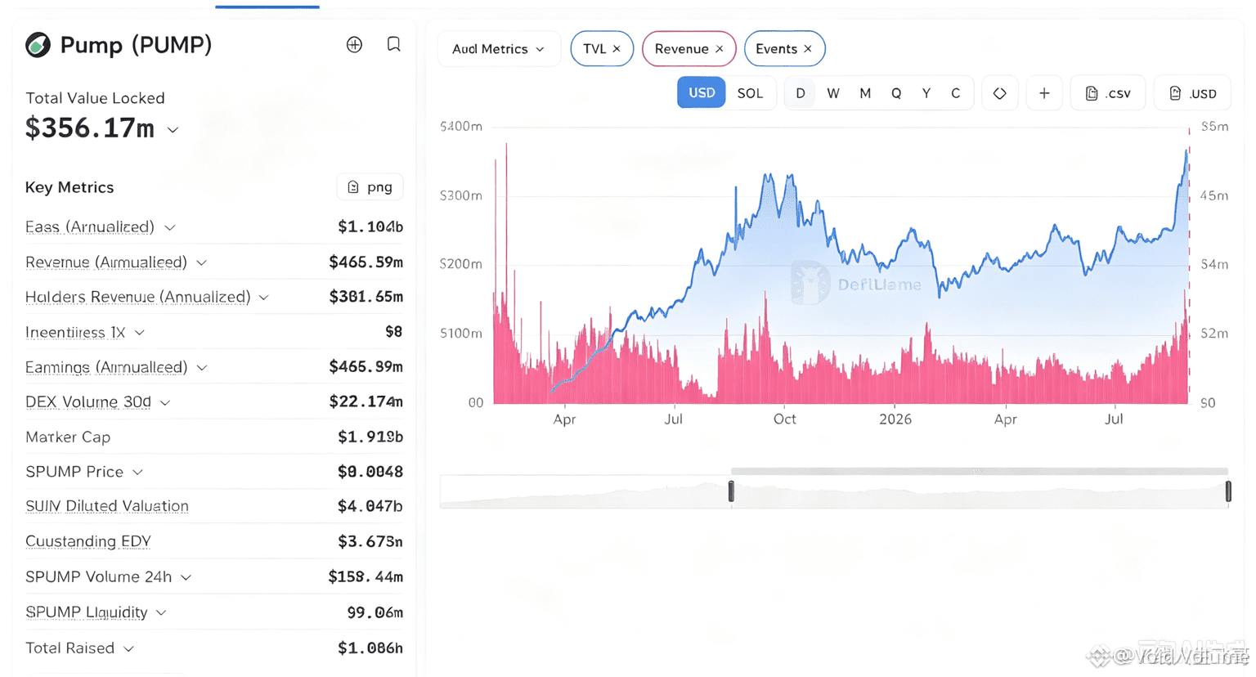The width and height of the screenshot is (1256, 677).
Task: Click the circled plus icon beside Pump title
Action: [354, 45]
